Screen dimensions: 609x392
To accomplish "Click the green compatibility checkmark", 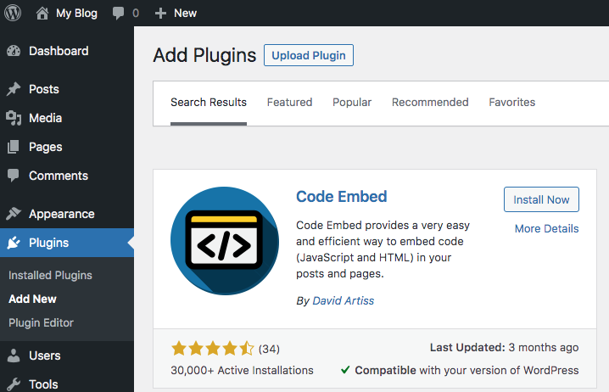I will (x=345, y=370).
